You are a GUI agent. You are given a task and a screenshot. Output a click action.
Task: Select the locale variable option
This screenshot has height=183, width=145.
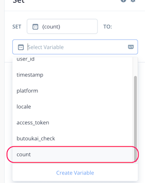pos(72,107)
